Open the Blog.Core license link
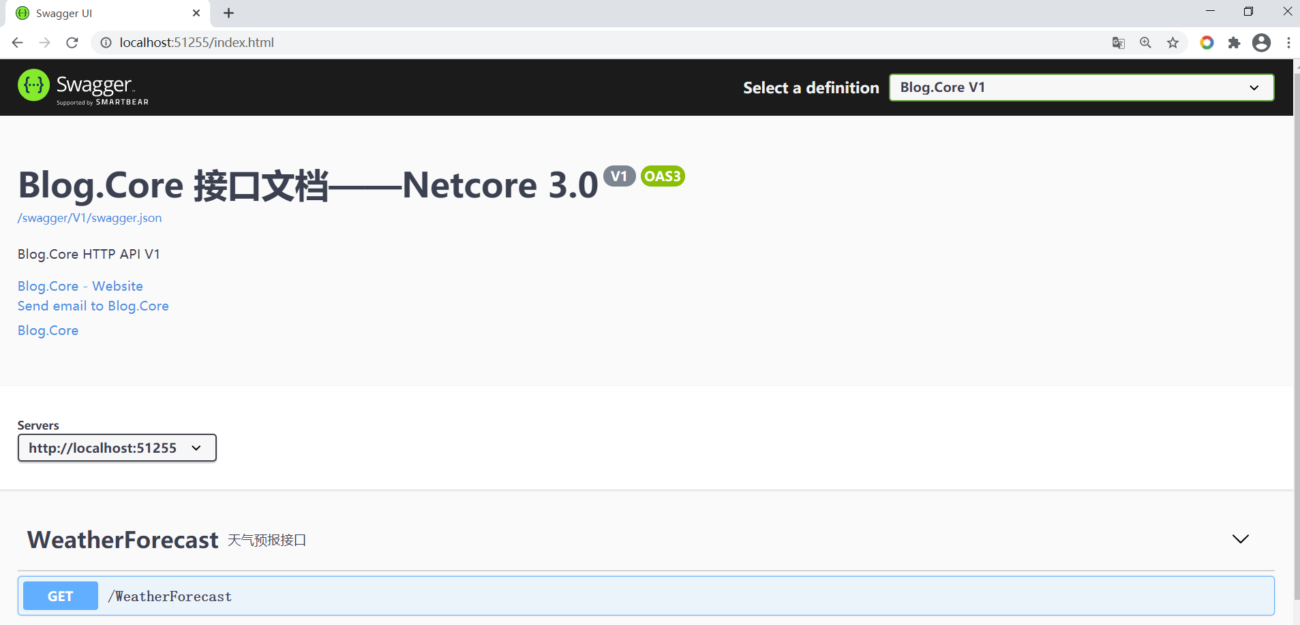 point(48,330)
